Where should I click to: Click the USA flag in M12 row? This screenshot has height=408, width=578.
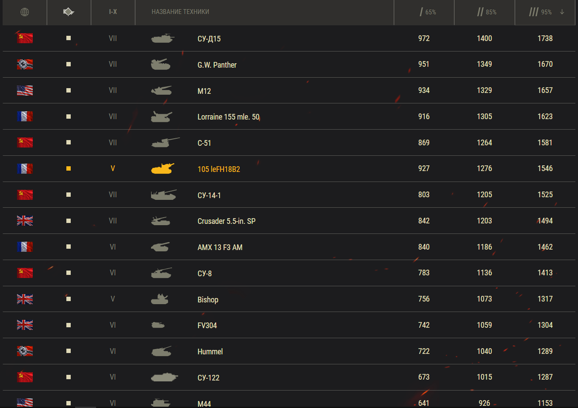(x=25, y=91)
